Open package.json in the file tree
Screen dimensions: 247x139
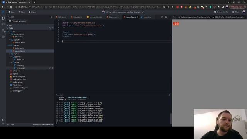(x=17, y=82)
